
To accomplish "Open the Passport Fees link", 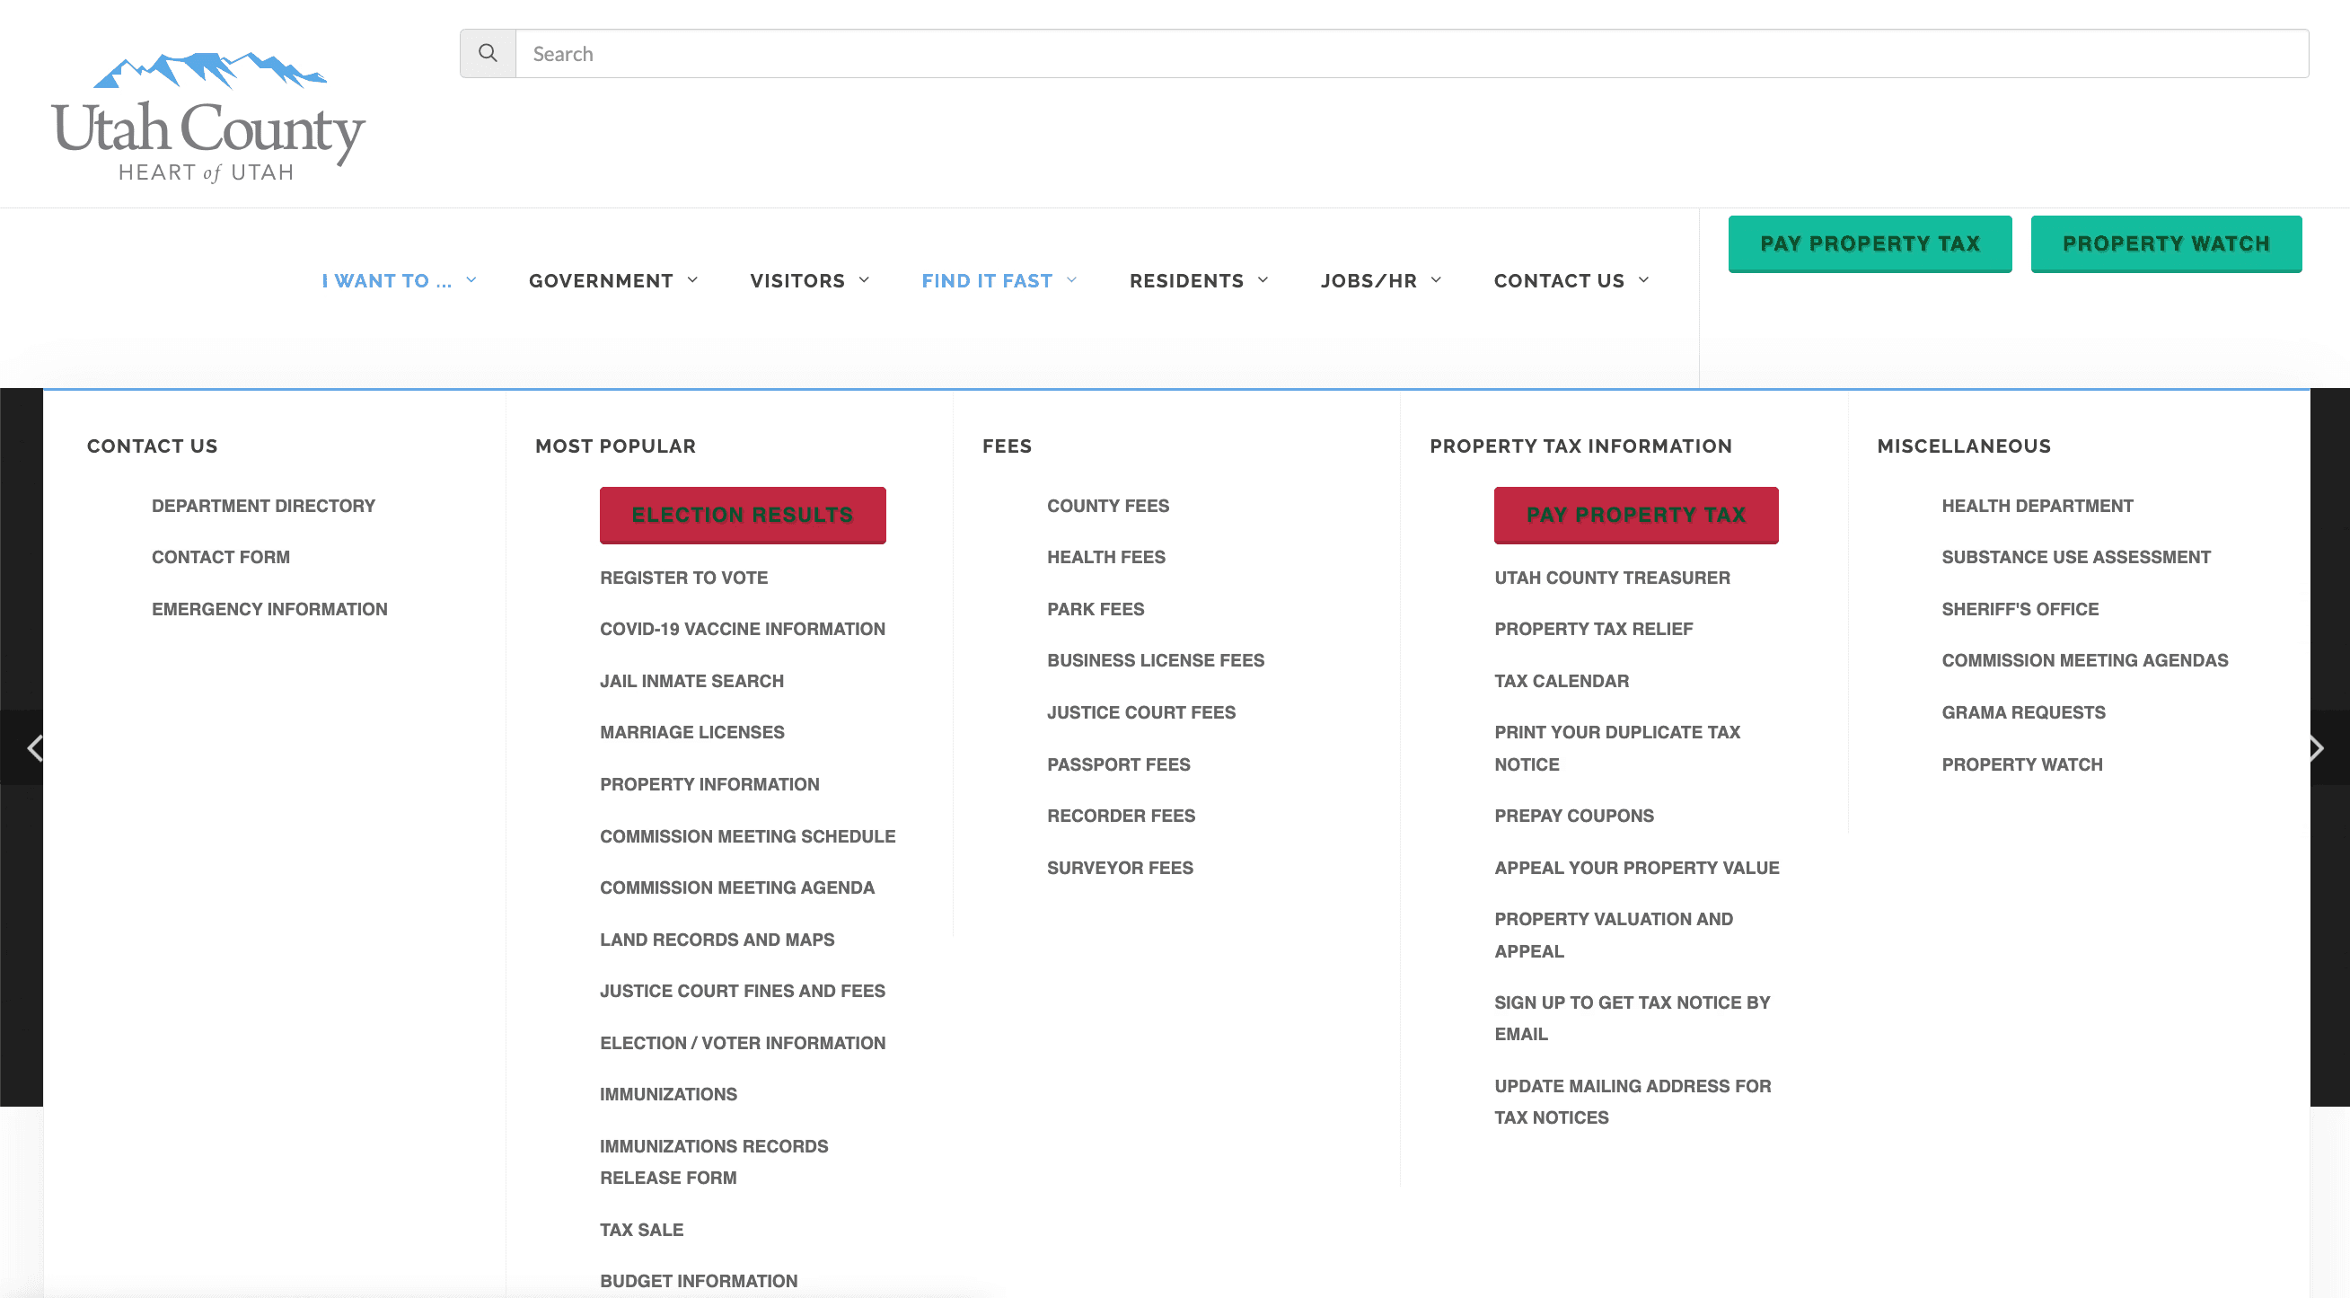I will coord(1119,765).
